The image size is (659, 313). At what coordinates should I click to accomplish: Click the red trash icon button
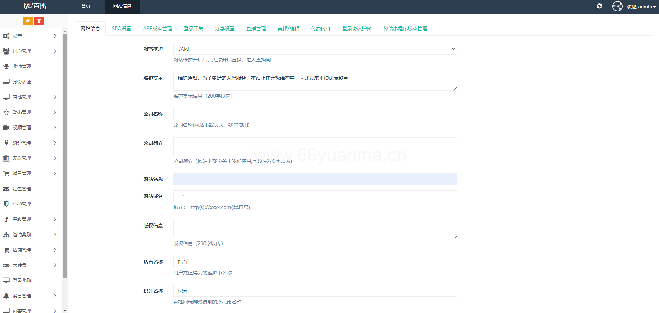pyautogui.click(x=39, y=21)
